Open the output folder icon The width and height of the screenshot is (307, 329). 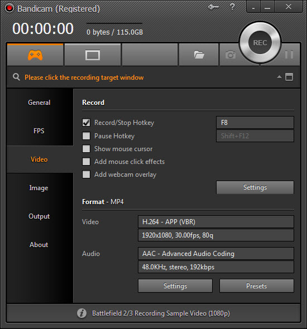[199, 55]
